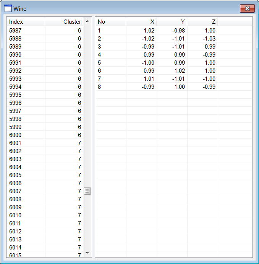The width and height of the screenshot is (259, 264).
Task: Select row with index 6009
Action: (x=45, y=207)
